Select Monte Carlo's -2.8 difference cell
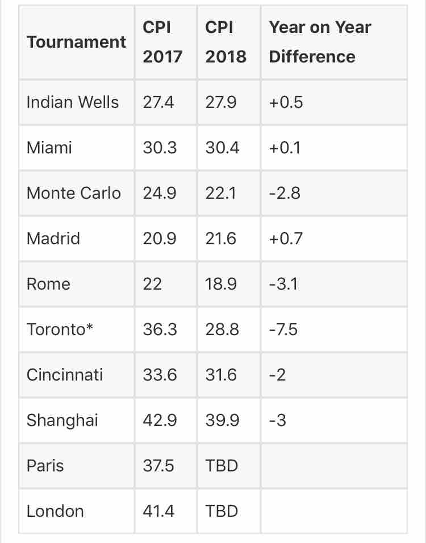426x543 pixels. tap(334, 193)
